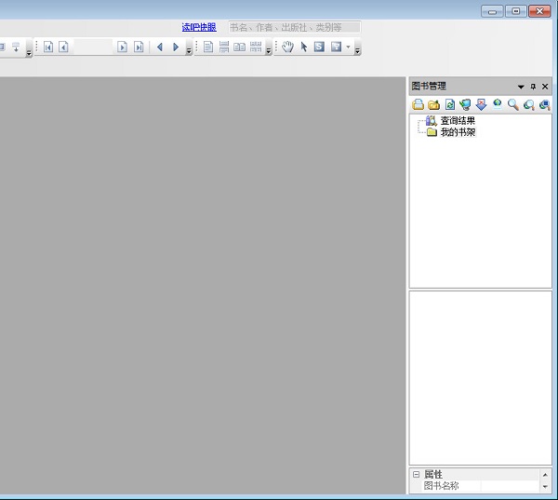
Task: Open dropdown arrow beside last toolbar icon
Action: point(348,47)
